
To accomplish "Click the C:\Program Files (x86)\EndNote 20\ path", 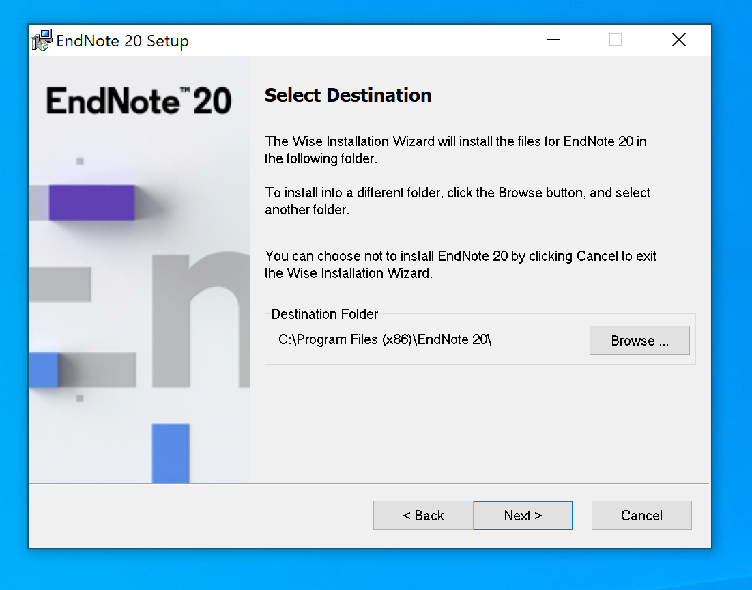I will pos(385,339).
